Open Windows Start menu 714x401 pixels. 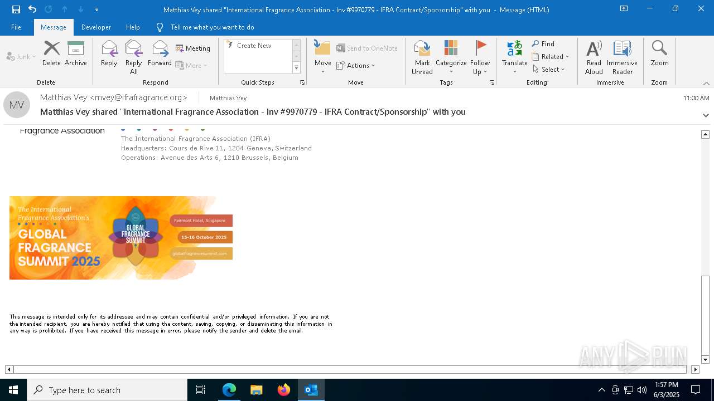click(x=13, y=390)
